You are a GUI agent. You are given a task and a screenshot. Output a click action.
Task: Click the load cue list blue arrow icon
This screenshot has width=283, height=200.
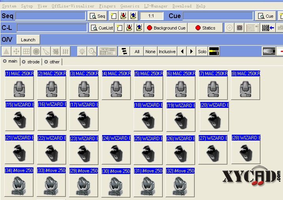point(139,28)
